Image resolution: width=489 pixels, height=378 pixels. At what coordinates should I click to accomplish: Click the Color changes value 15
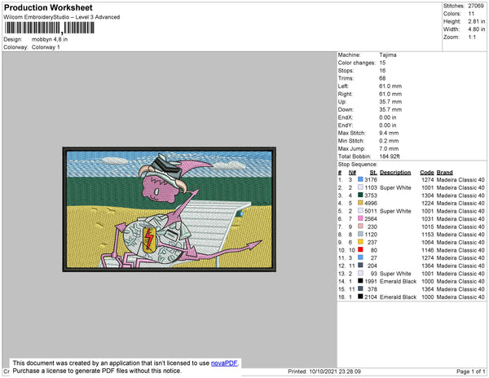[383, 63]
